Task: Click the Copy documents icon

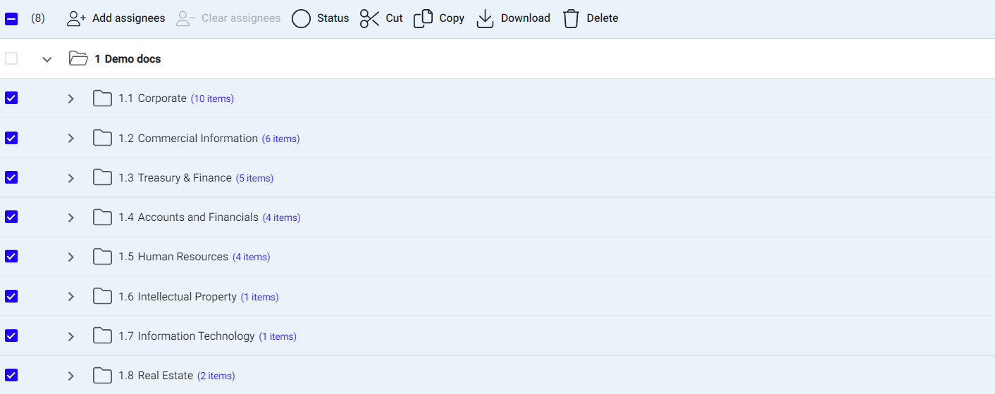Action: point(423,18)
